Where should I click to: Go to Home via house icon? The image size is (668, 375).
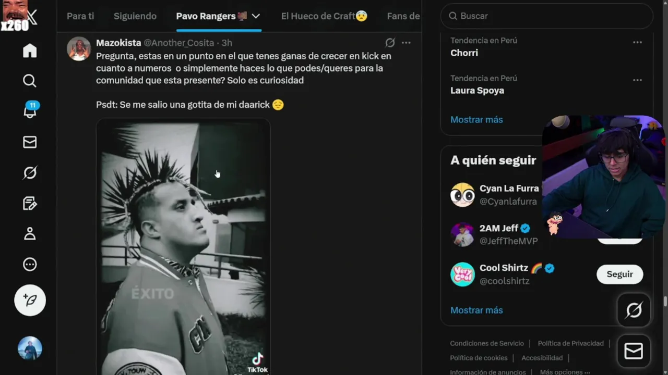(x=30, y=51)
